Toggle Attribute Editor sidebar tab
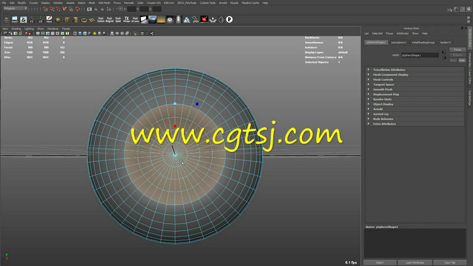 [469, 38]
